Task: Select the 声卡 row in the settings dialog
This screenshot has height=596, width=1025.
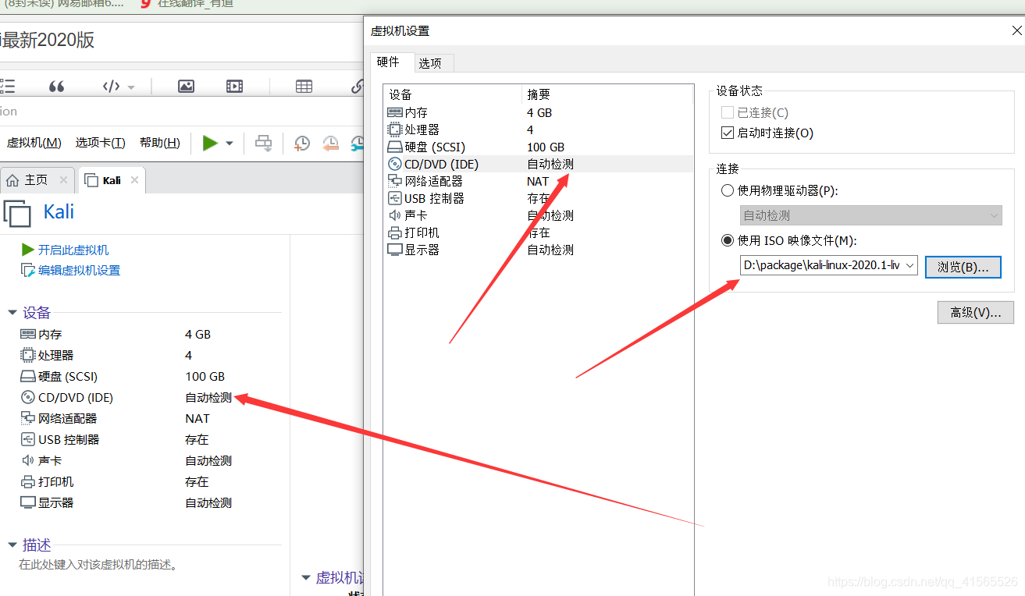Action: [539, 215]
